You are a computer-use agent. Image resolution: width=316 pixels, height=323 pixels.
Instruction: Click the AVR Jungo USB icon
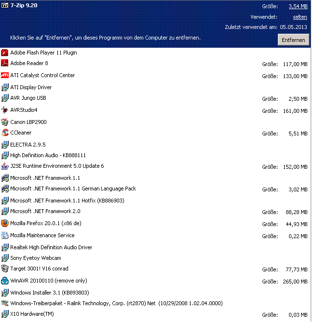pos(4,98)
